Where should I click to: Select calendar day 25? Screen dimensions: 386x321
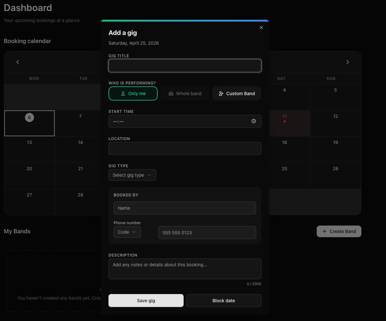pos(289,176)
